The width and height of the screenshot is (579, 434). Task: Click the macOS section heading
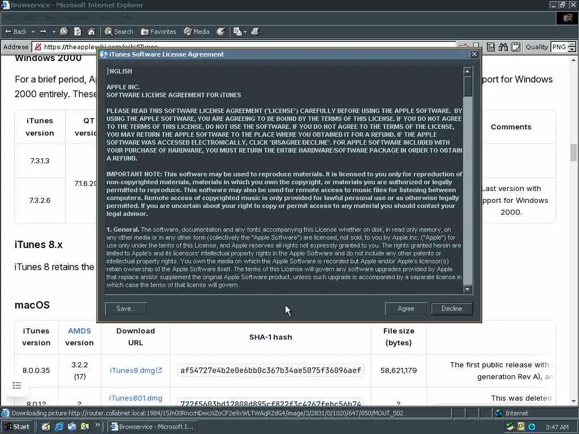coord(32,305)
